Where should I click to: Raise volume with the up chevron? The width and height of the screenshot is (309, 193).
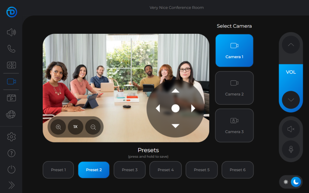click(x=291, y=45)
